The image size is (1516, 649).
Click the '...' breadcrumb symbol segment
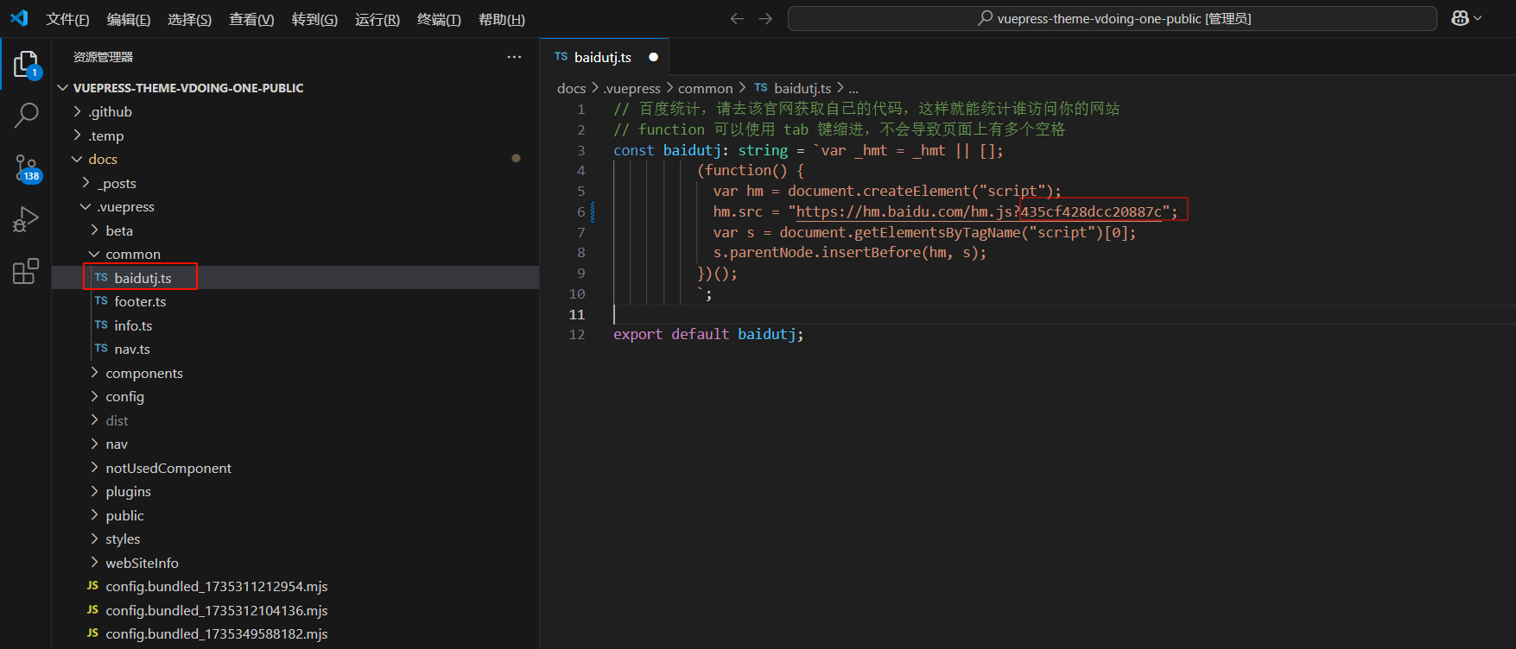point(853,88)
